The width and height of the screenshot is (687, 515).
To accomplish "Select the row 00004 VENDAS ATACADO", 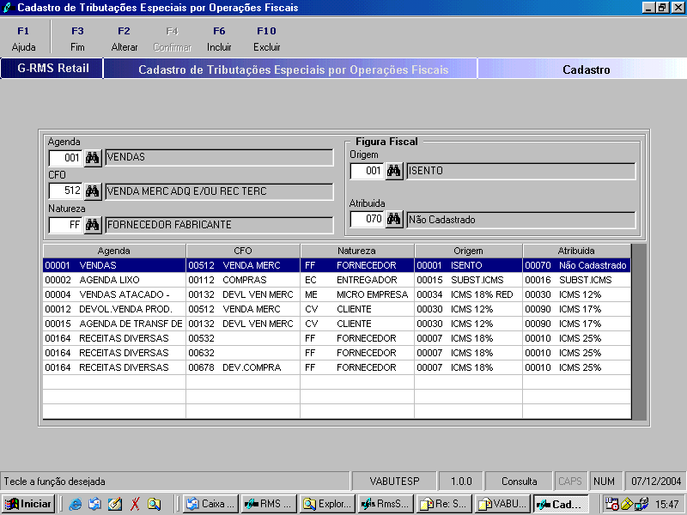I will [x=337, y=294].
